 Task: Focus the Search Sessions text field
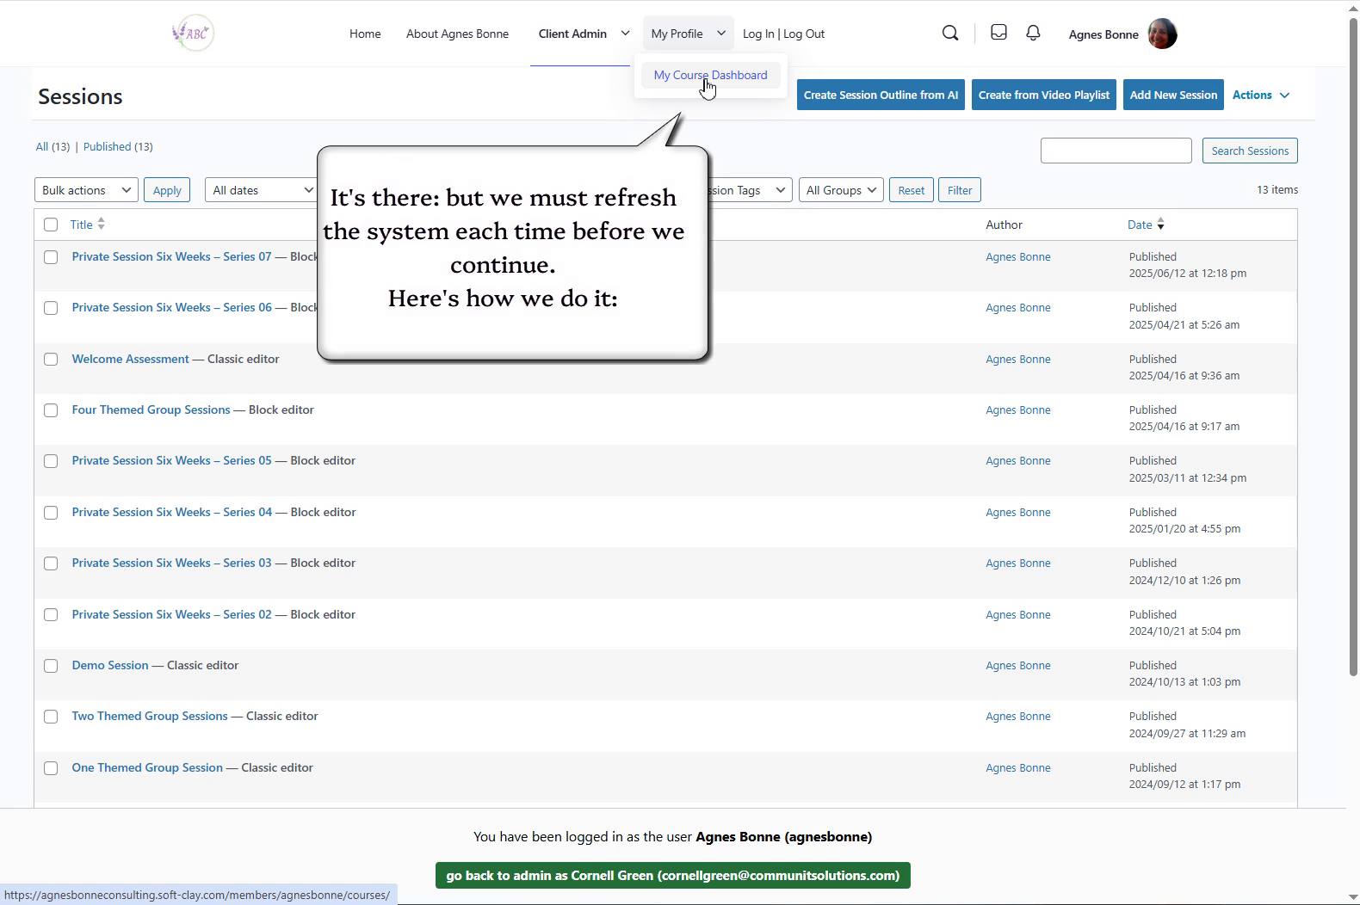tap(1116, 151)
